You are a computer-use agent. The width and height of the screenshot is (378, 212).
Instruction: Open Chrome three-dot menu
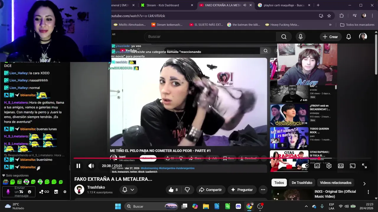coord(372,16)
